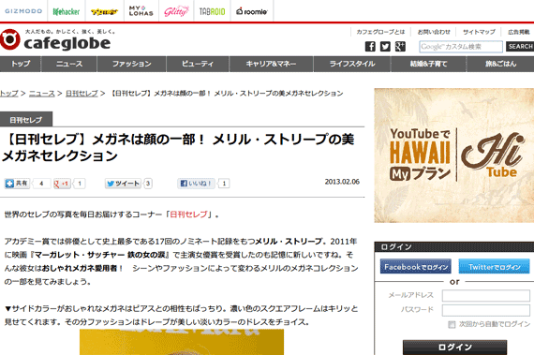Open cafeglobe Facebook page icon
The image size is (534, 355).
(x=370, y=46)
